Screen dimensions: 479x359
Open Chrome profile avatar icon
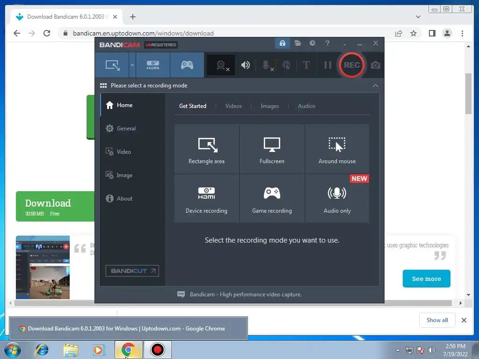click(x=447, y=33)
